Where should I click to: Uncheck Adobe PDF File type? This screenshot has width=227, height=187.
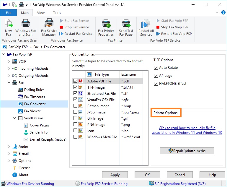pyautogui.click(x=75, y=81)
